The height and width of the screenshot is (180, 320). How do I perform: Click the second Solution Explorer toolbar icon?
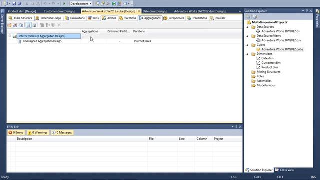[x=255, y=17]
